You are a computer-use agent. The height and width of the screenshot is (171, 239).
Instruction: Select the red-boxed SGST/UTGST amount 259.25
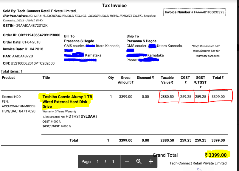tap(201, 97)
